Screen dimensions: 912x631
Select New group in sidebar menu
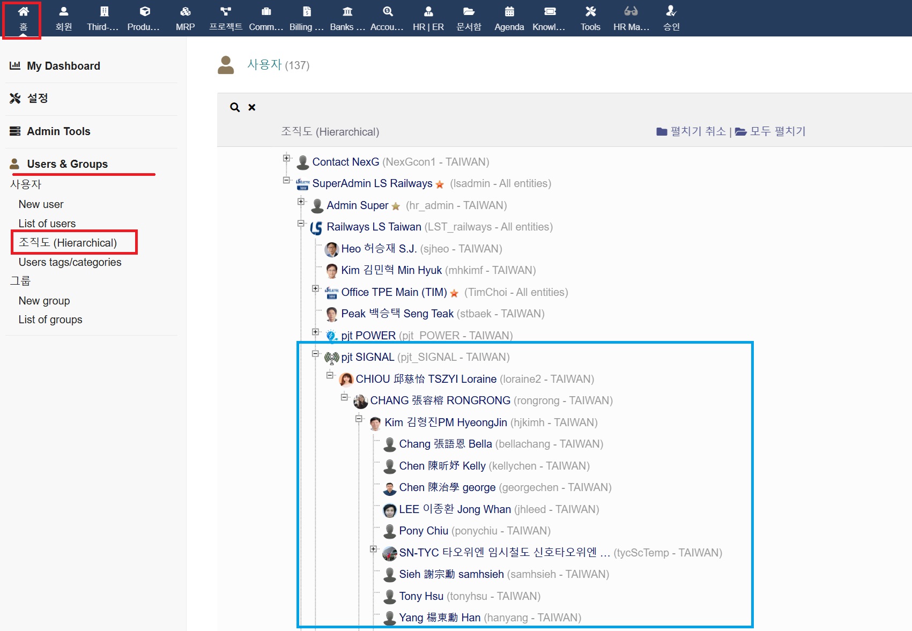click(x=44, y=301)
